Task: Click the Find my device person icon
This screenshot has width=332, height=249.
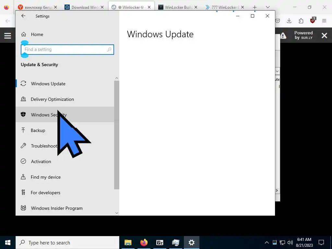Action: (x=23, y=177)
